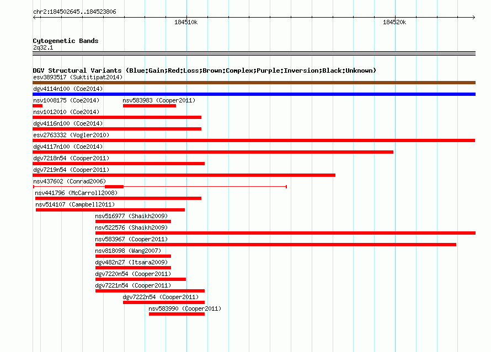491x352 pixels.
Task: Click the right arrow of the ruler
Action: (x=474, y=17)
